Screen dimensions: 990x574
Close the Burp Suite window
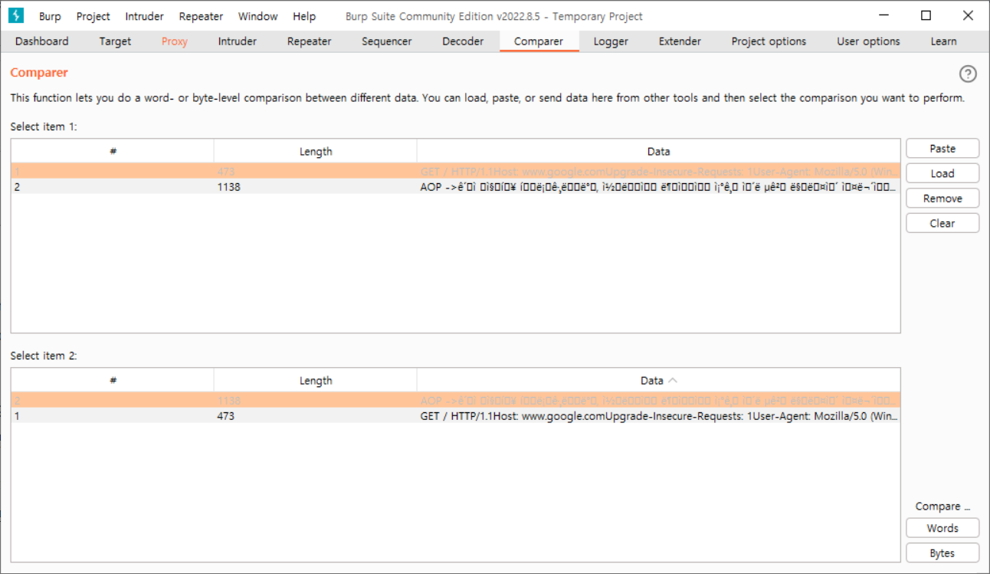point(968,15)
